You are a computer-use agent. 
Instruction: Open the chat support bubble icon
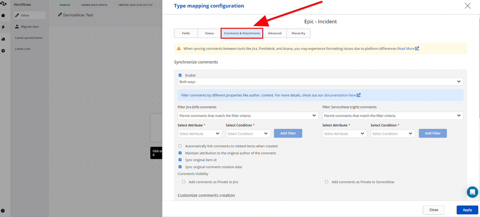472,192
